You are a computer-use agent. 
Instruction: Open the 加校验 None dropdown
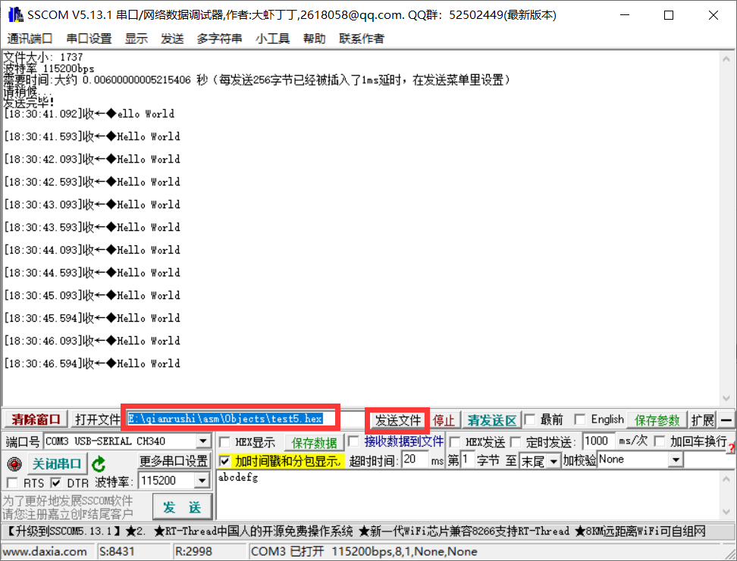coord(676,460)
